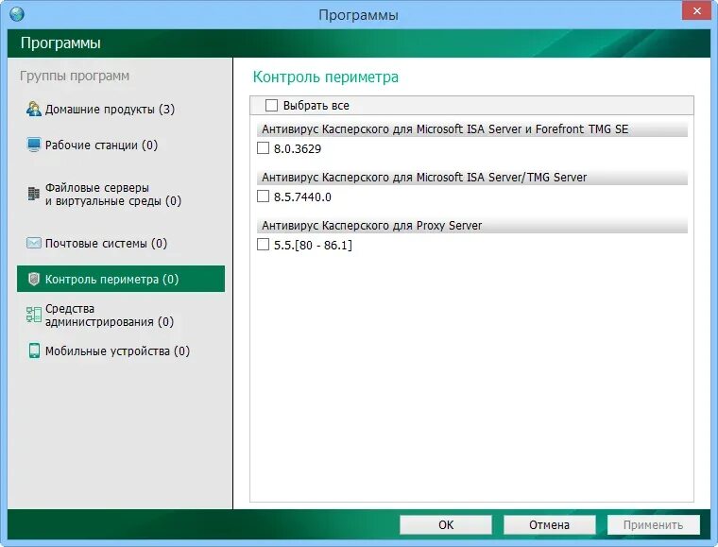The image size is (718, 547).
Task: Click header 'Антивирус Касперского для Microsoft ISA Server/TMG Server'
Action: pyautogui.click(x=472, y=178)
